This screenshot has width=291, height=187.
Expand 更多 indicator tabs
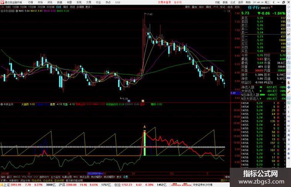point(119,177)
